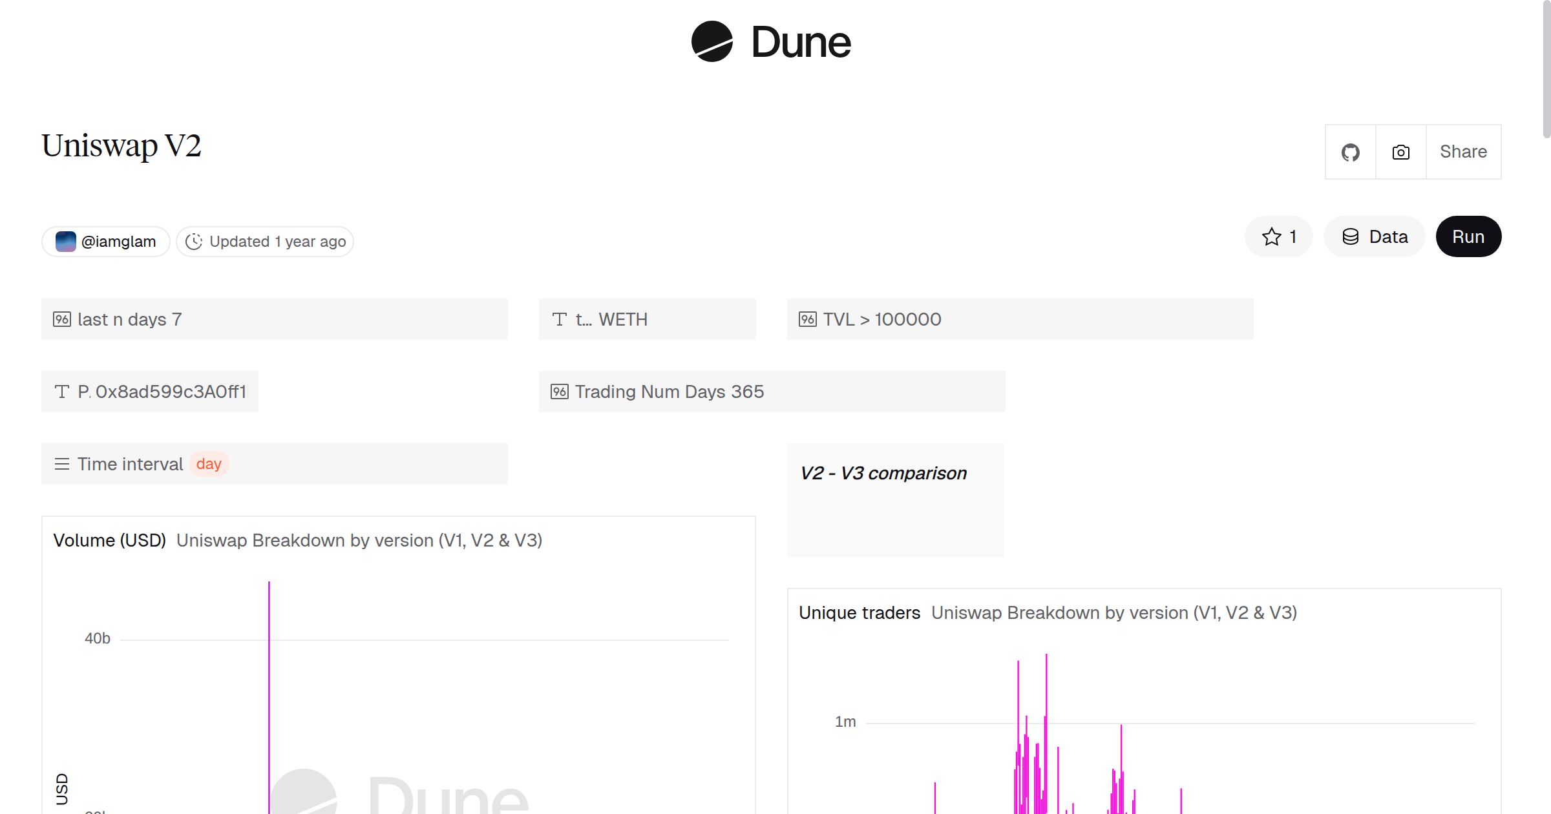Click the V2 - V3 comparison text widget
This screenshot has width=1551, height=814.
[883, 473]
